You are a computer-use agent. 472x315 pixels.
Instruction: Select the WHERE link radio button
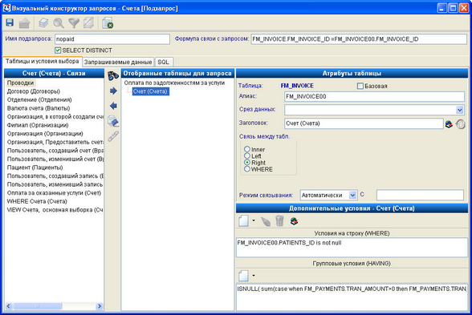(x=247, y=169)
